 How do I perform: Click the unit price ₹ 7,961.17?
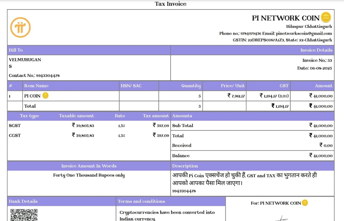click(x=236, y=96)
